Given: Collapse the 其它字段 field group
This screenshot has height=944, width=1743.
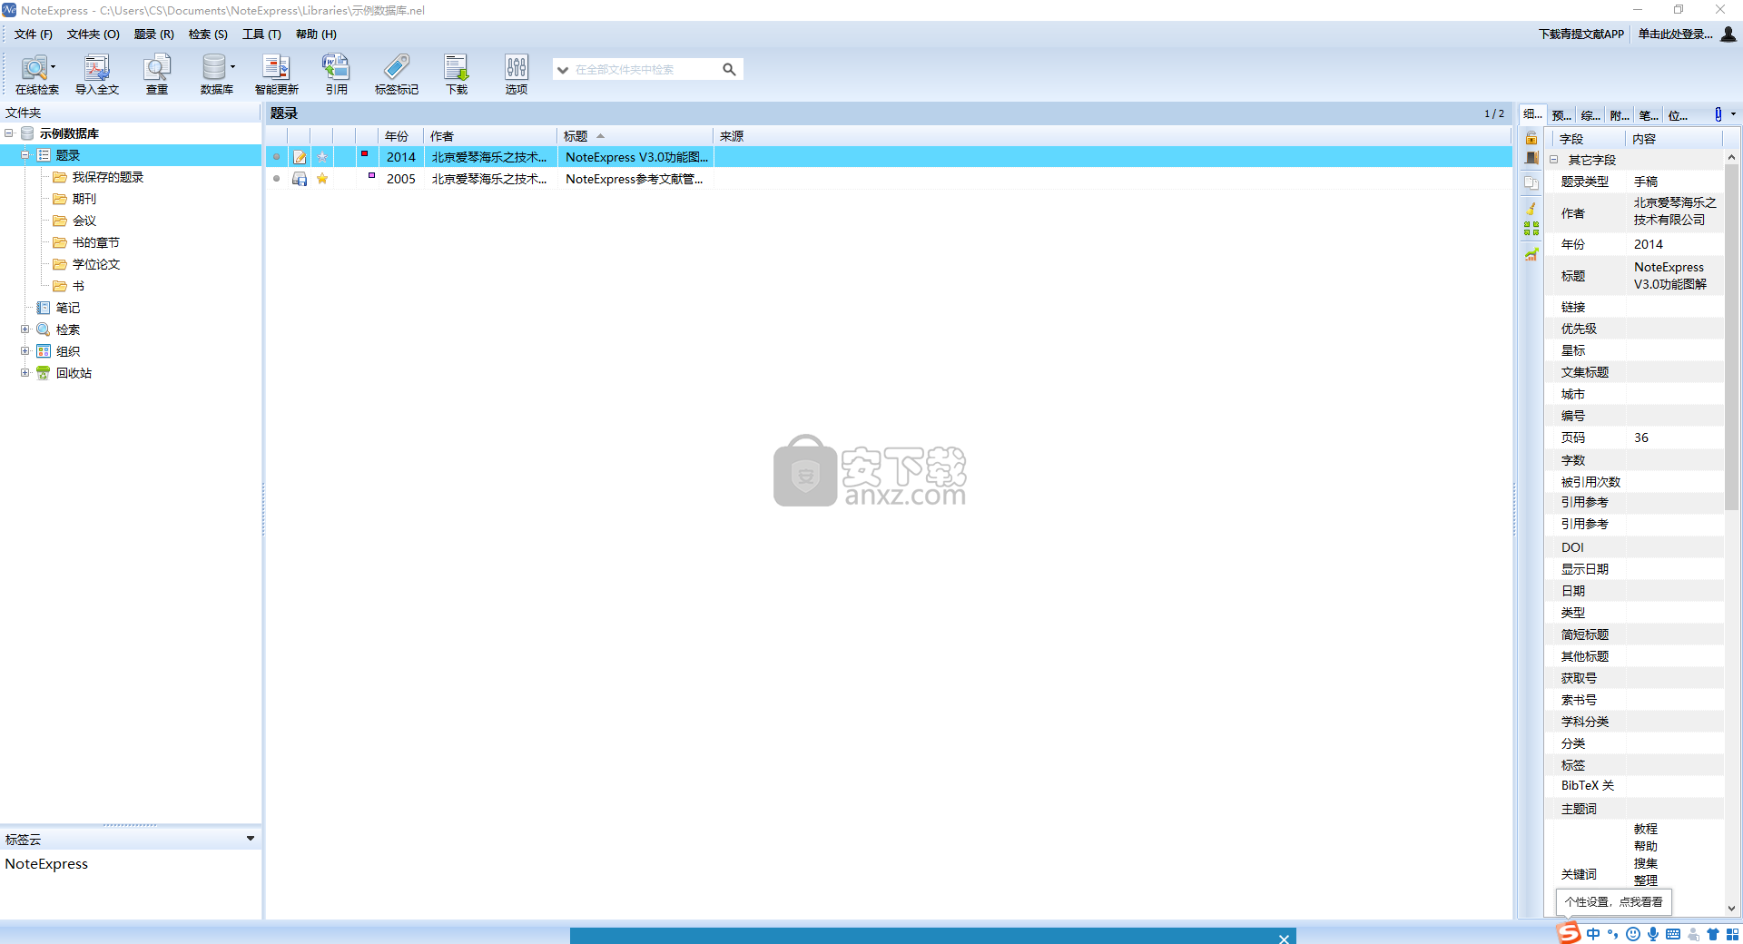Looking at the screenshot, I should (x=1553, y=160).
